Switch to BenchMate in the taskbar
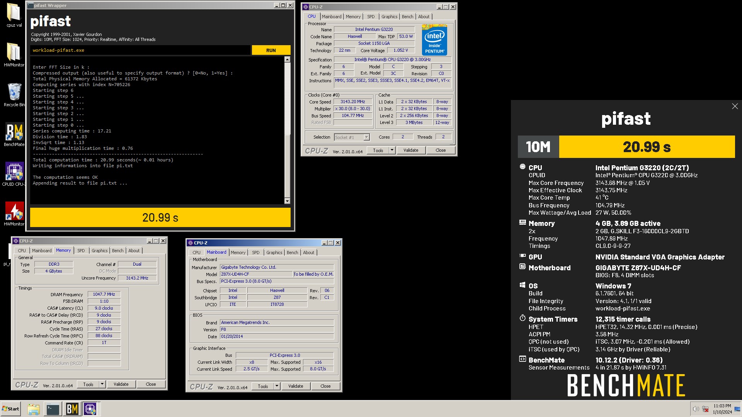The height and width of the screenshot is (417, 742). pyautogui.click(x=72, y=409)
